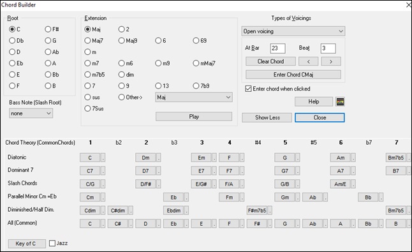The width and height of the screenshot is (412, 252).
Task: Click the Key of C button
Action: coord(27,244)
